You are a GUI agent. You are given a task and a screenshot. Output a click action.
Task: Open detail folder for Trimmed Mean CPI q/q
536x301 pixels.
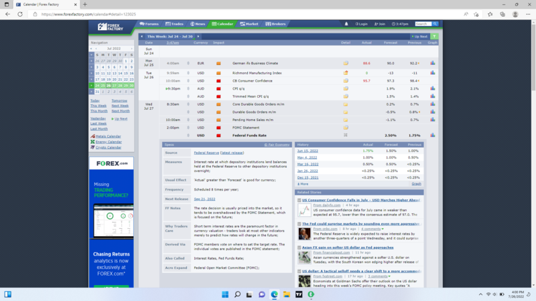(346, 96)
